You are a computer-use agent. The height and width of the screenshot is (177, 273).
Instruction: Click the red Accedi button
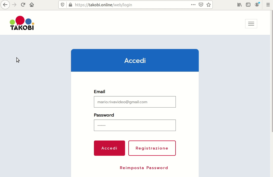pos(109,148)
